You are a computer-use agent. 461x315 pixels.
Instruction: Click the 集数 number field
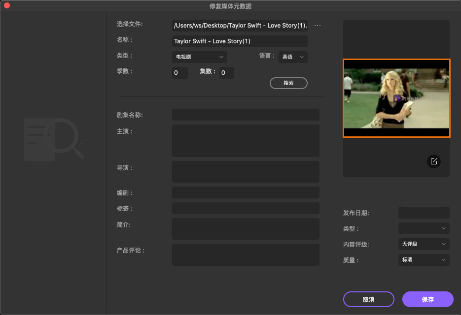coord(226,73)
